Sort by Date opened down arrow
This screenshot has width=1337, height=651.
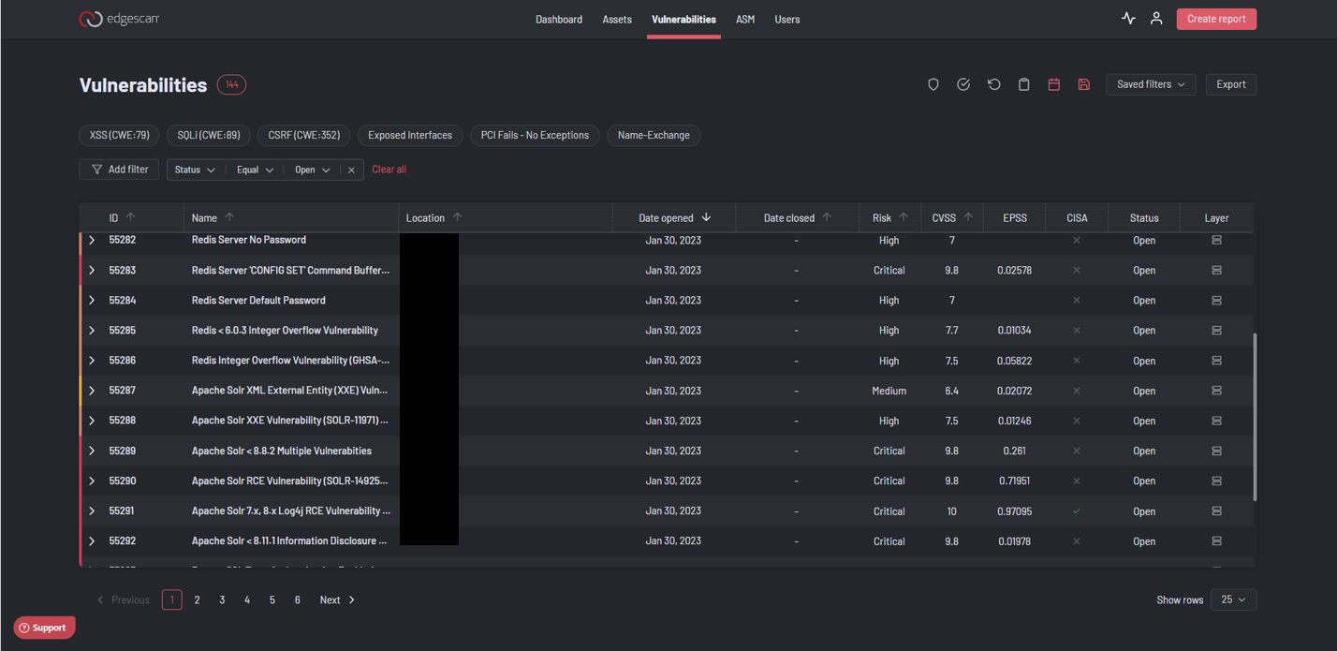point(706,217)
